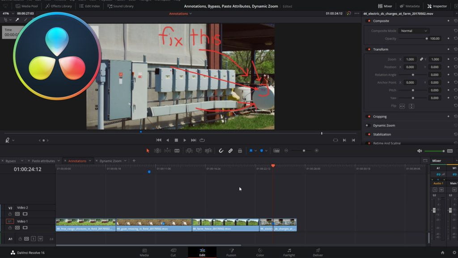Open the Annotations timeline tab
This screenshot has height=258, width=458.
tap(77, 160)
